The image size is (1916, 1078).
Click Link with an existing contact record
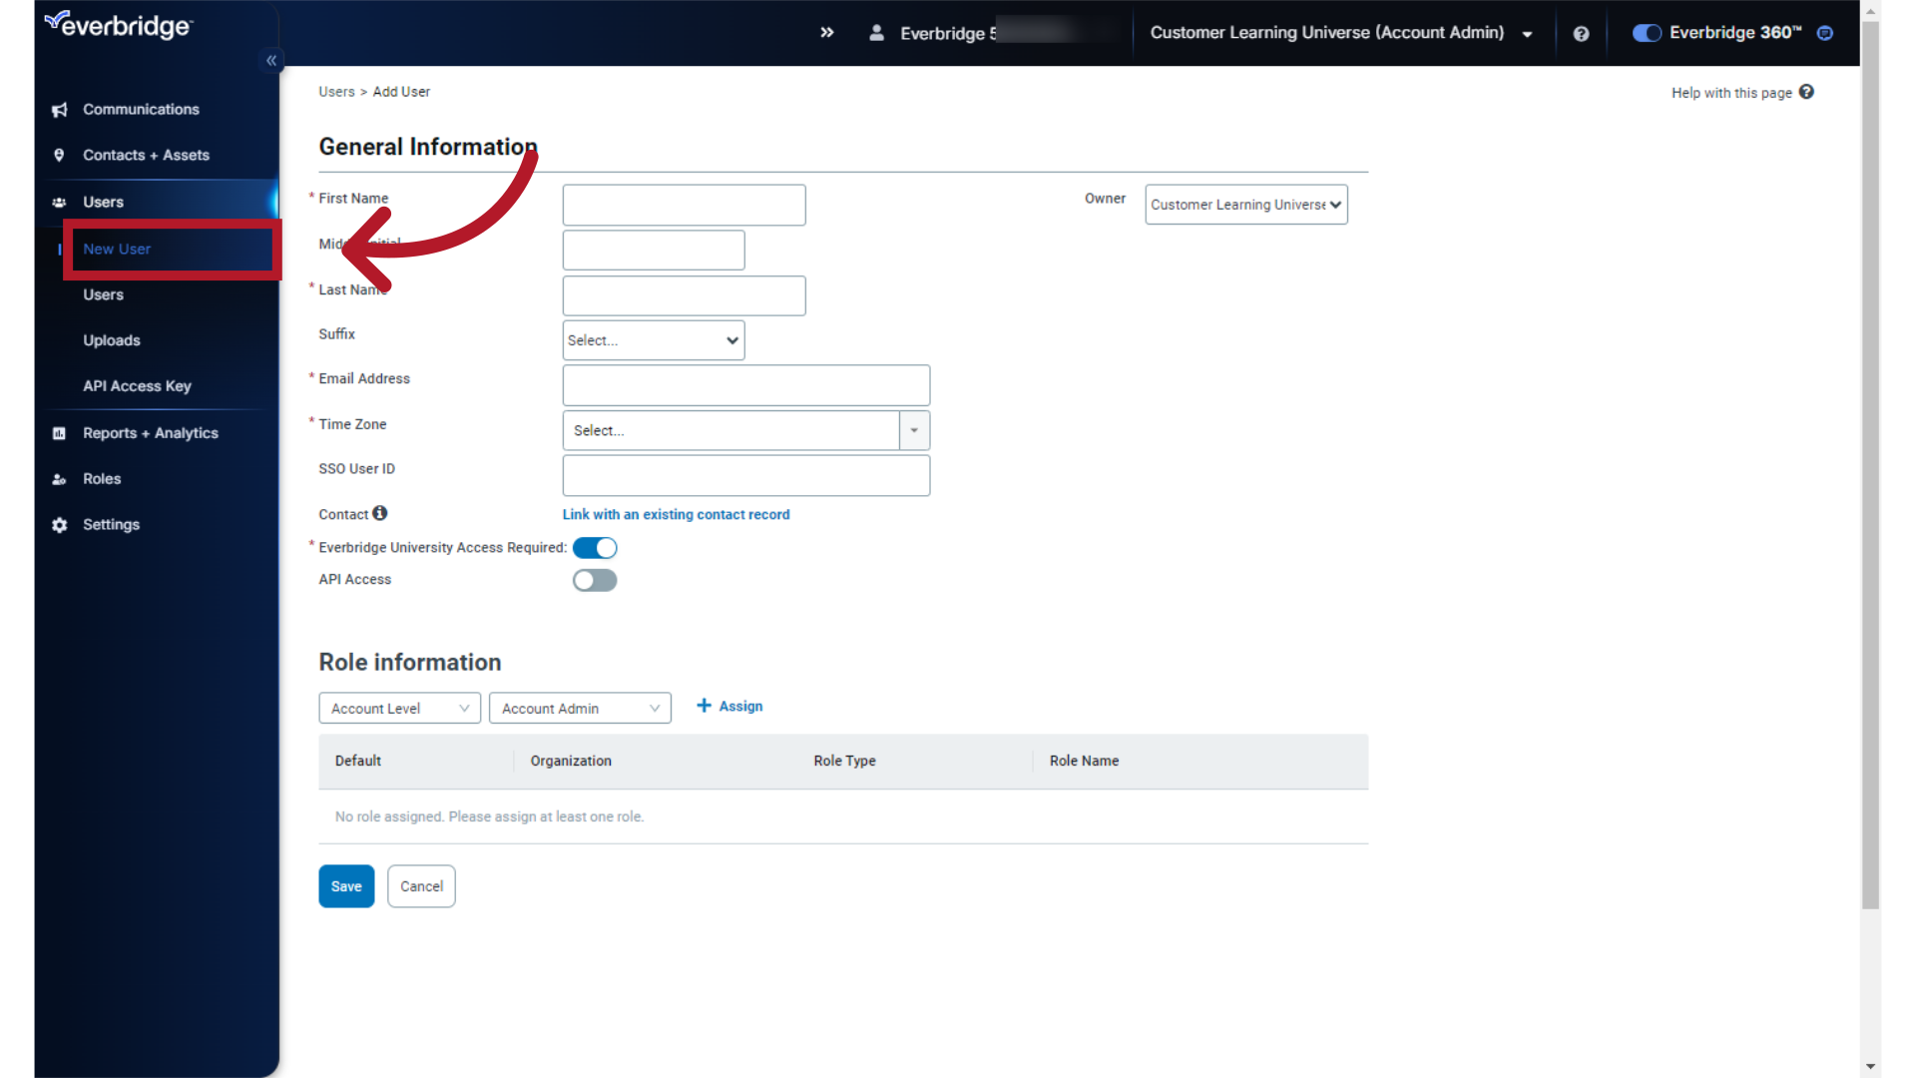675,515
